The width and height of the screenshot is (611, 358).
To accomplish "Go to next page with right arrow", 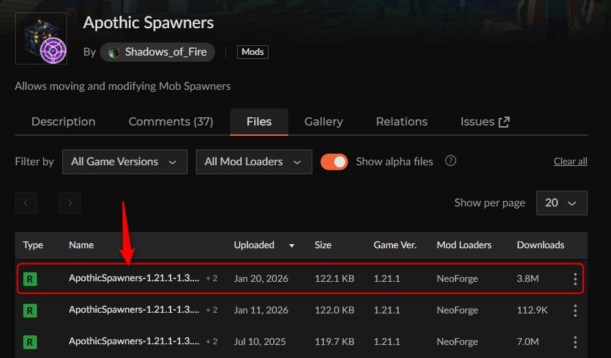I will click(x=70, y=203).
